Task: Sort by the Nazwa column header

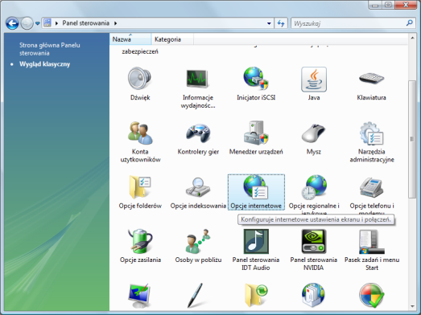Action: click(x=130, y=39)
